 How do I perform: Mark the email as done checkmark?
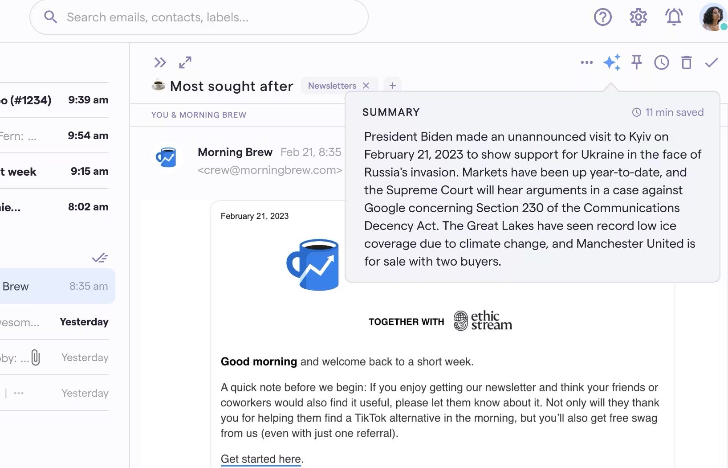(x=712, y=62)
